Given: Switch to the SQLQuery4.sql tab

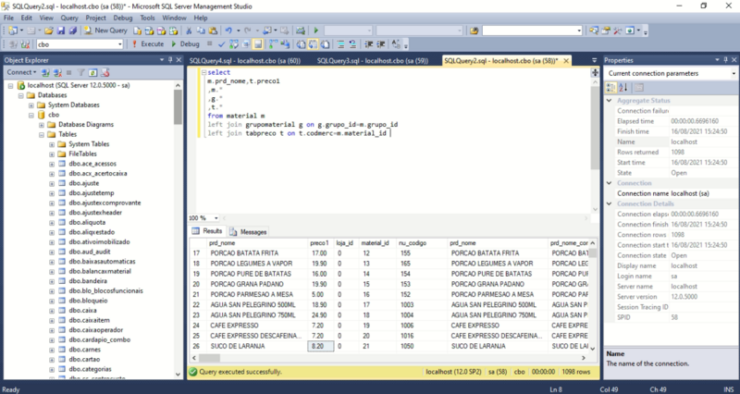Looking at the screenshot, I should [245, 61].
